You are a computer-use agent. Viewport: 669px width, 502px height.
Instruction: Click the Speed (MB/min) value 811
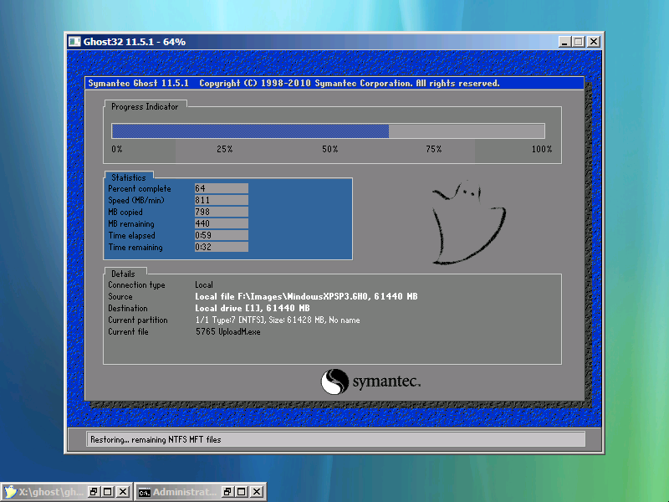pos(221,200)
